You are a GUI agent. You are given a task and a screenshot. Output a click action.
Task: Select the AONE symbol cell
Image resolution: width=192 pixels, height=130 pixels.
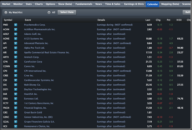tap(6, 39)
